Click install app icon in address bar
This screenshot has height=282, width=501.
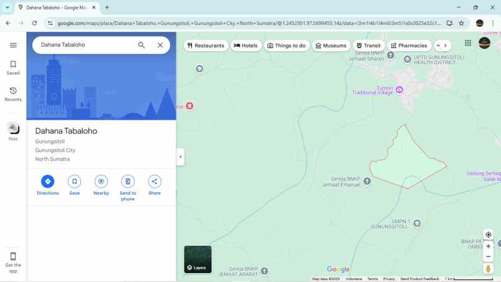click(x=449, y=23)
